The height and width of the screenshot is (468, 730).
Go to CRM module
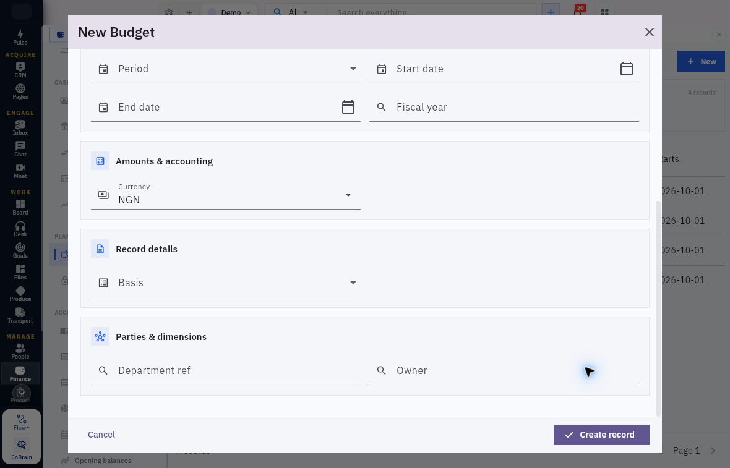coord(20,70)
